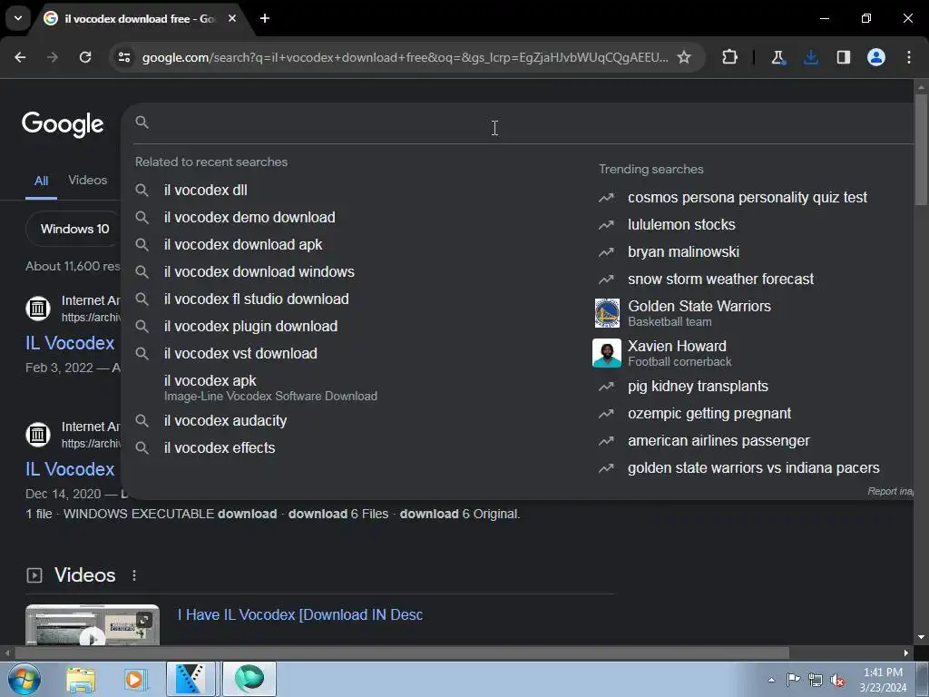The width and height of the screenshot is (929, 697).
Task: Click the horizontal scrollbar right arrow
Action: tap(906, 653)
